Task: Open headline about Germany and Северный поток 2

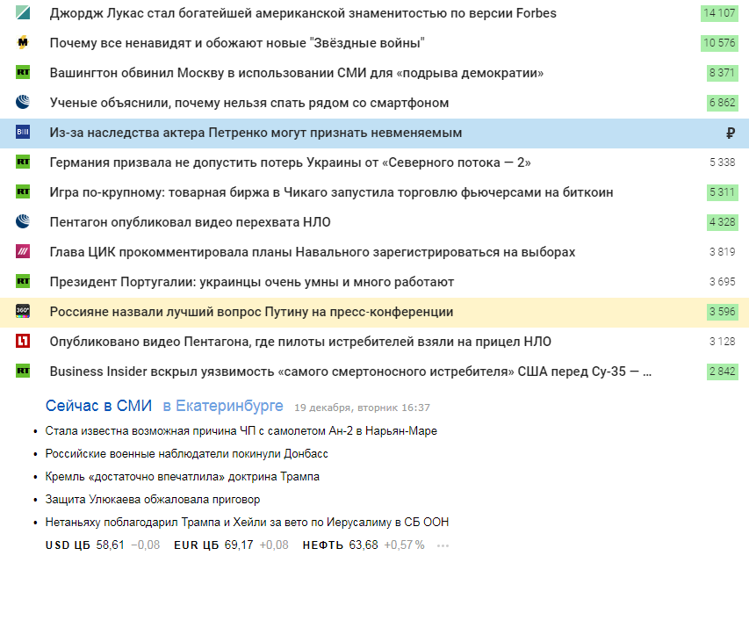Action: click(290, 162)
